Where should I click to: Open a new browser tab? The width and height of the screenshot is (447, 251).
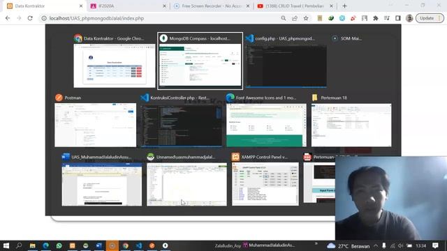pos(344,6)
